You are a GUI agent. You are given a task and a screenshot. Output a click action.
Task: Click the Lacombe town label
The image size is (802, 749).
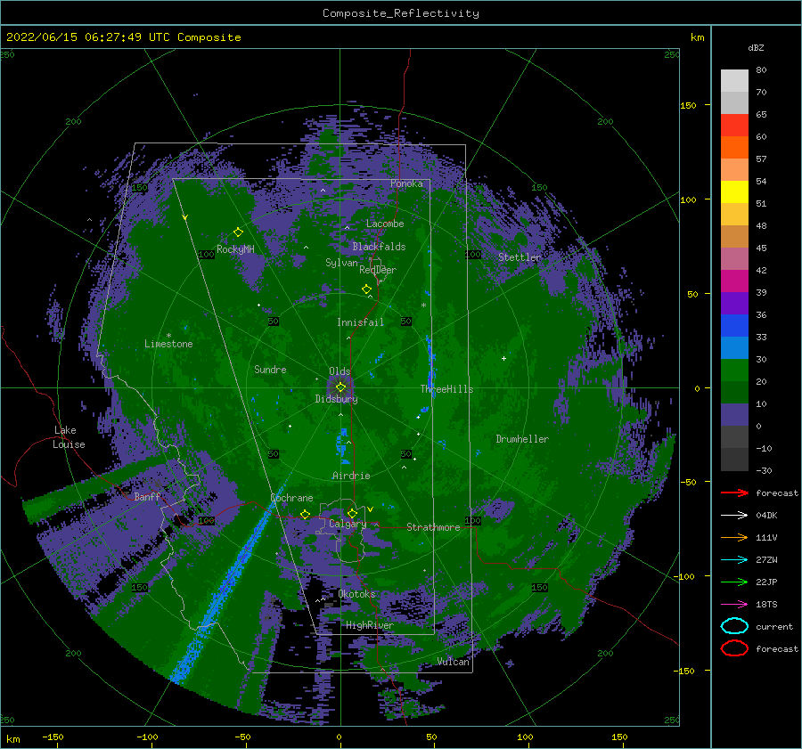[x=385, y=224]
